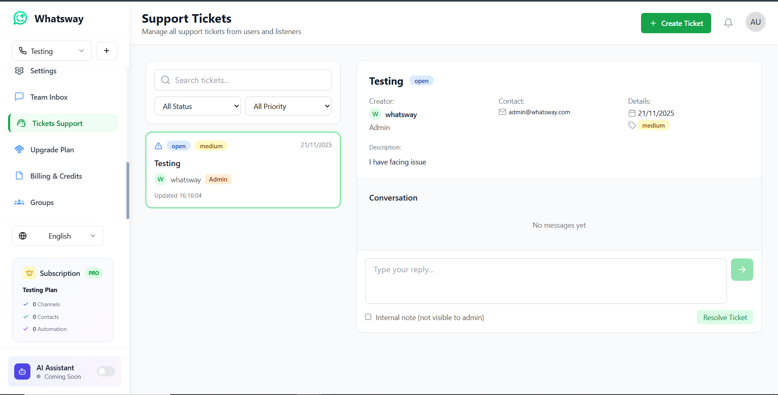Click the Settings gear icon
This screenshot has height=395, width=778.
[19, 71]
